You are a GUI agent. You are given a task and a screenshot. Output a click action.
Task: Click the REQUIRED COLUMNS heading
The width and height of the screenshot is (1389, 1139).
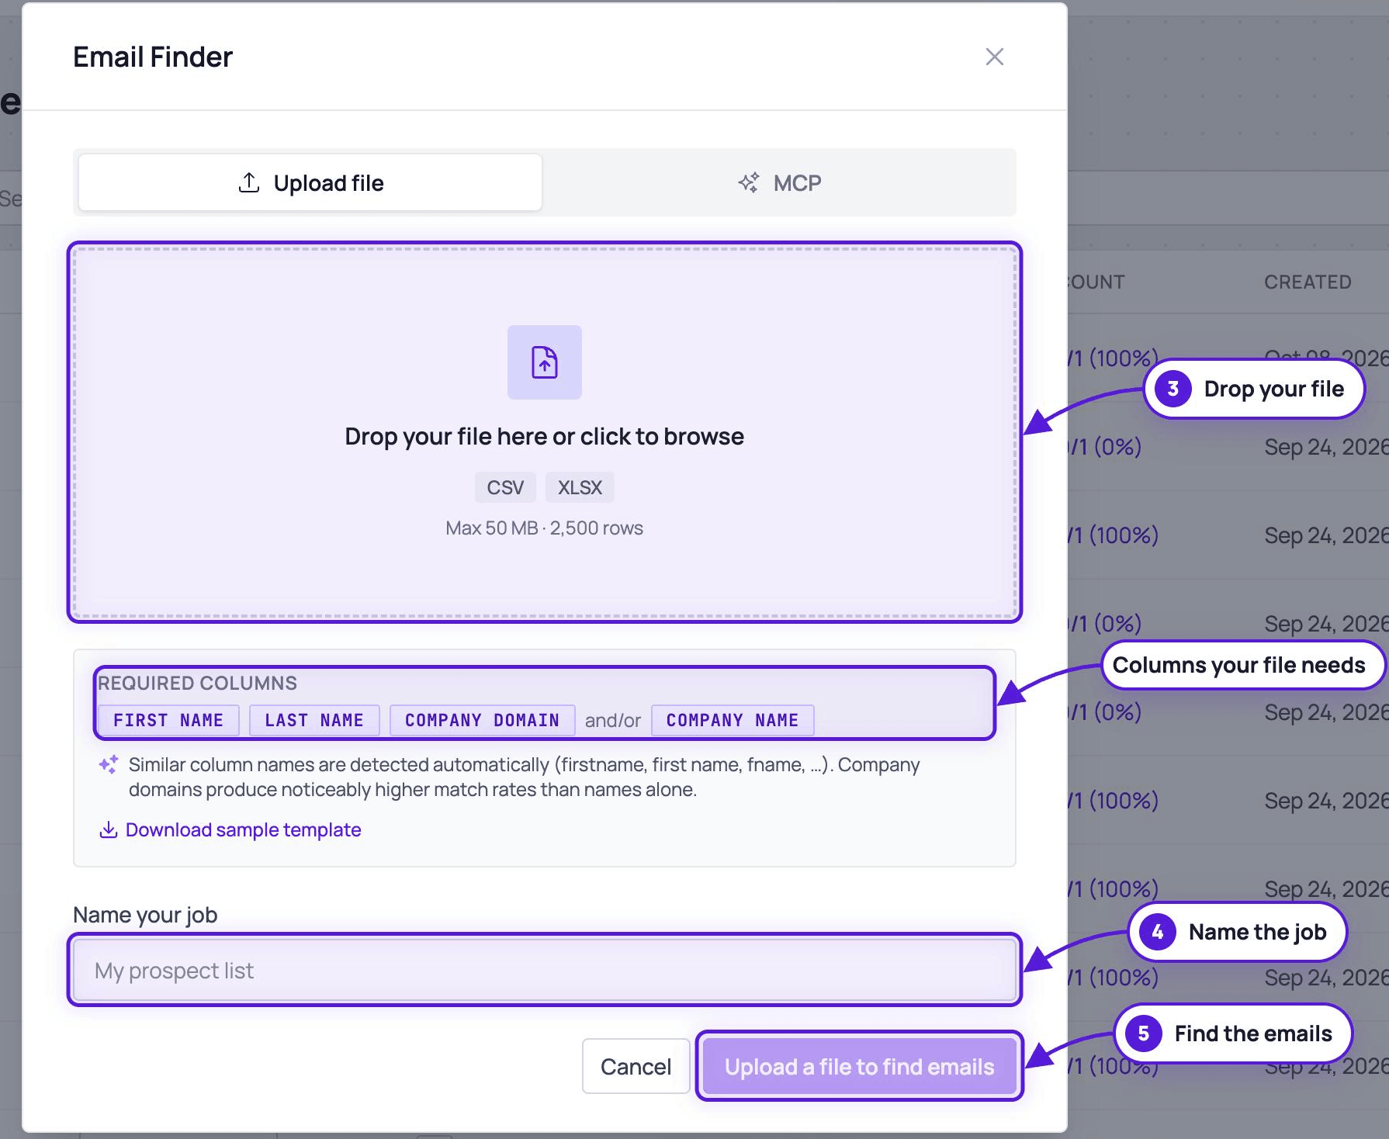[x=197, y=683]
